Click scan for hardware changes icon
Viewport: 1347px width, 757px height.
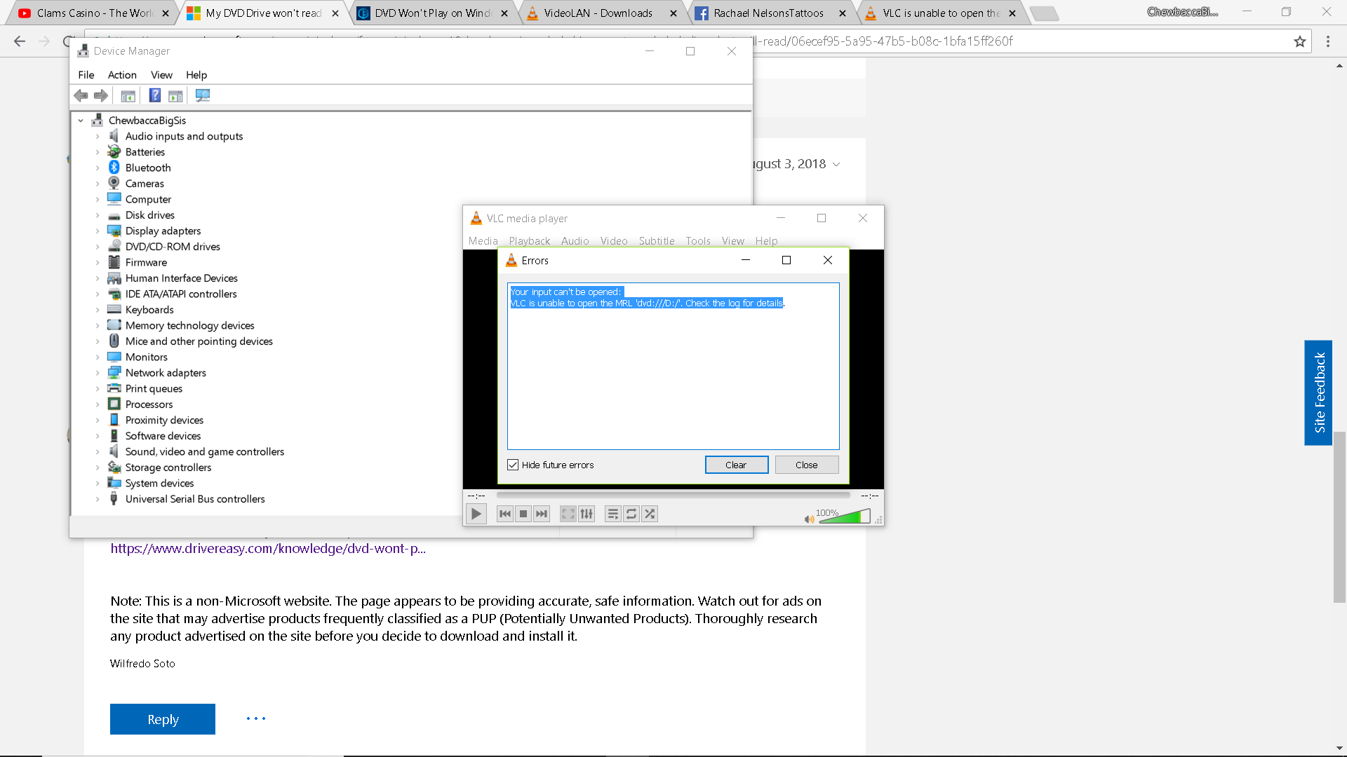click(x=203, y=95)
